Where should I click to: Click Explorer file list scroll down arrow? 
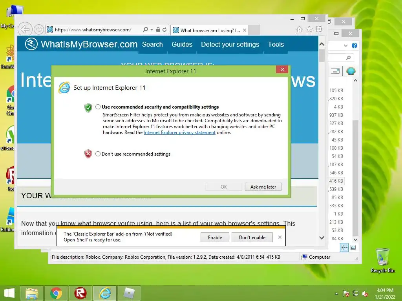(x=355, y=240)
